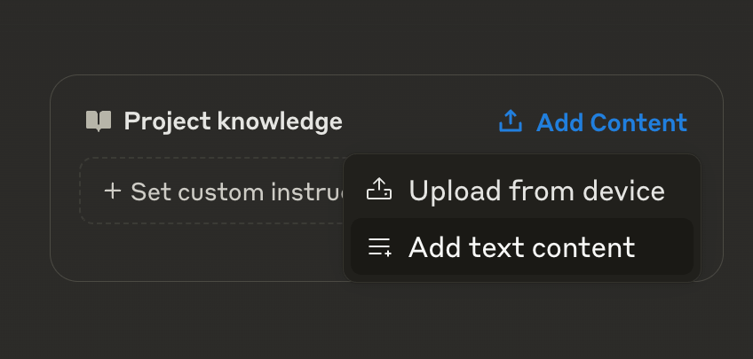The height and width of the screenshot is (359, 753).
Task: Click the word "Project" in the panel header
Action: pyautogui.click(x=167, y=121)
